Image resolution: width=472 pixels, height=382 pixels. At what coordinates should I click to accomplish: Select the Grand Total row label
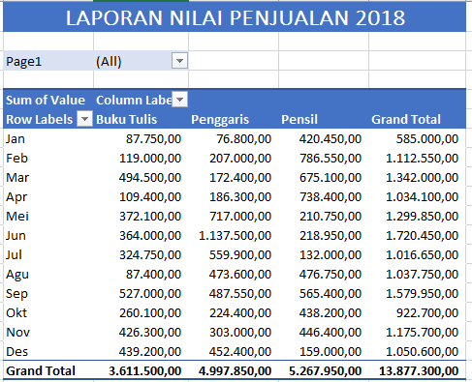(x=41, y=370)
